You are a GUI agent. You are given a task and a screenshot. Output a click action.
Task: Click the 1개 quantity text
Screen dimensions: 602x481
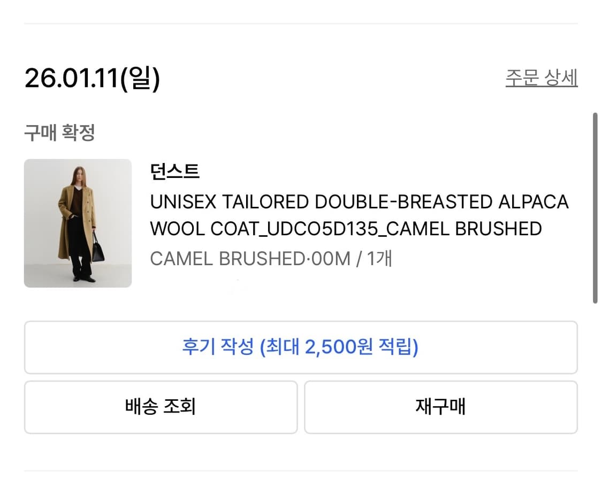point(379,259)
